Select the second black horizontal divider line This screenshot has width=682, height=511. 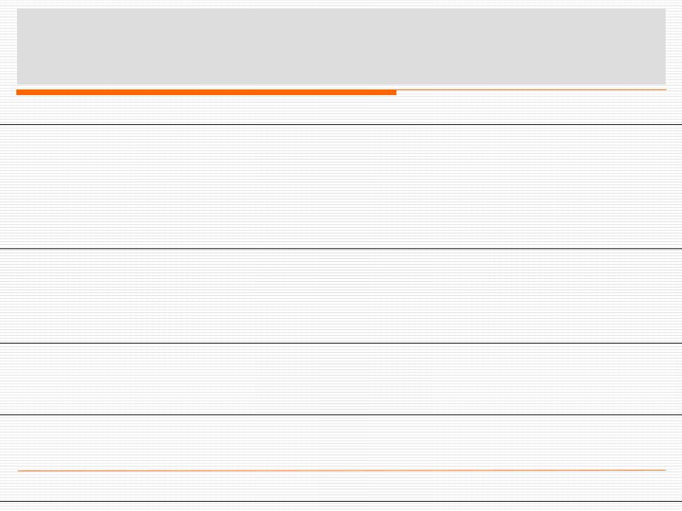(x=341, y=249)
